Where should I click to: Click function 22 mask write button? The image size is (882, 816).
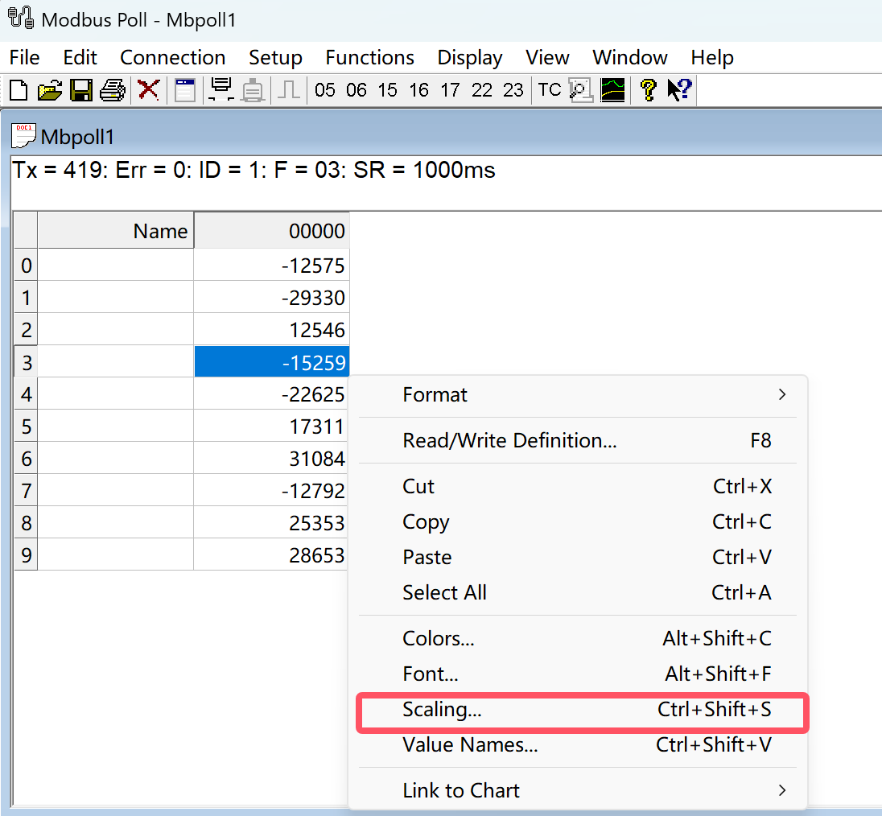[x=482, y=90]
